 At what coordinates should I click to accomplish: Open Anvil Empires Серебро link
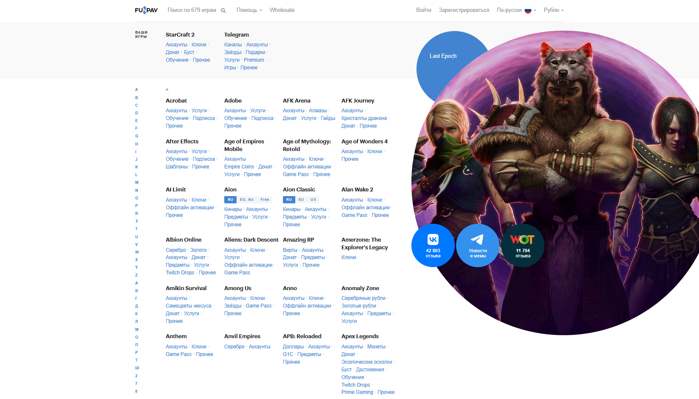[234, 347]
